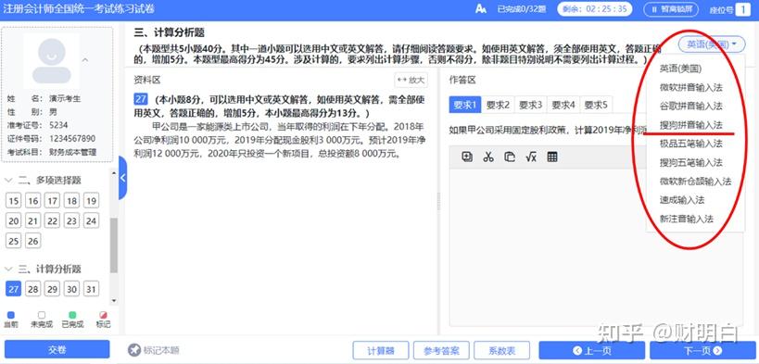Go to question 15
The width and height of the screenshot is (759, 364).
click(14, 201)
